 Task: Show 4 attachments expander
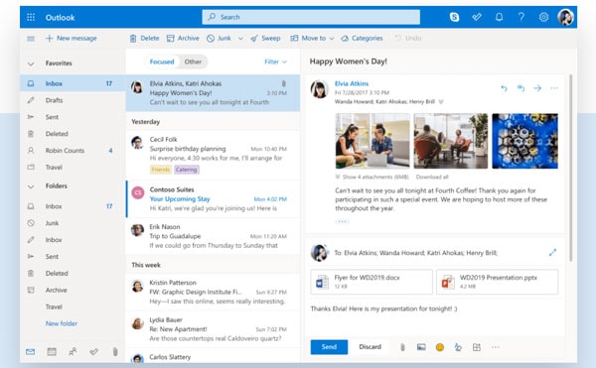coord(372,177)
